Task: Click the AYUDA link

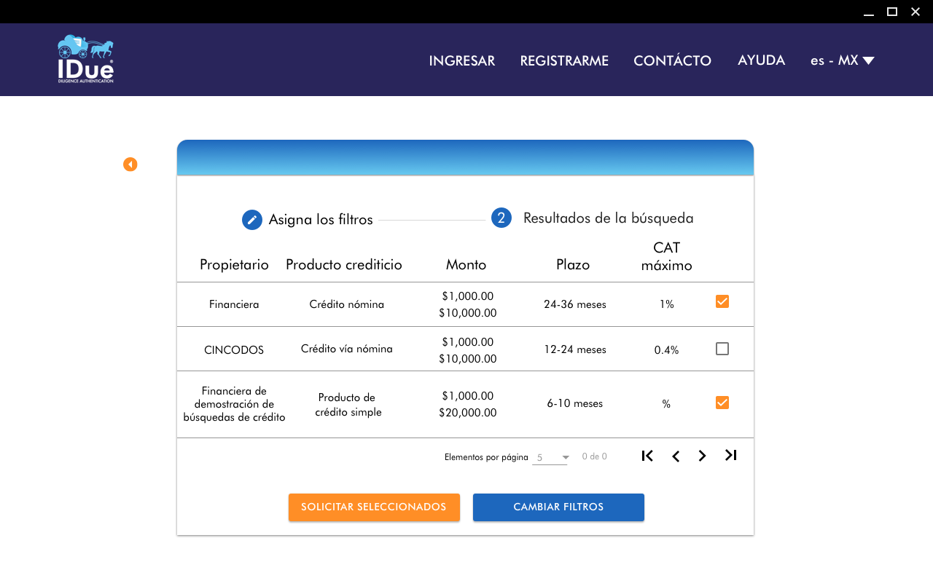Action: 761,60
